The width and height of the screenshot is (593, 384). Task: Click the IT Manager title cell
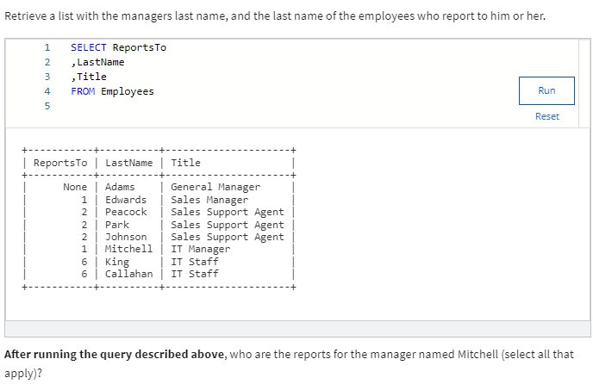coord(200,249)
